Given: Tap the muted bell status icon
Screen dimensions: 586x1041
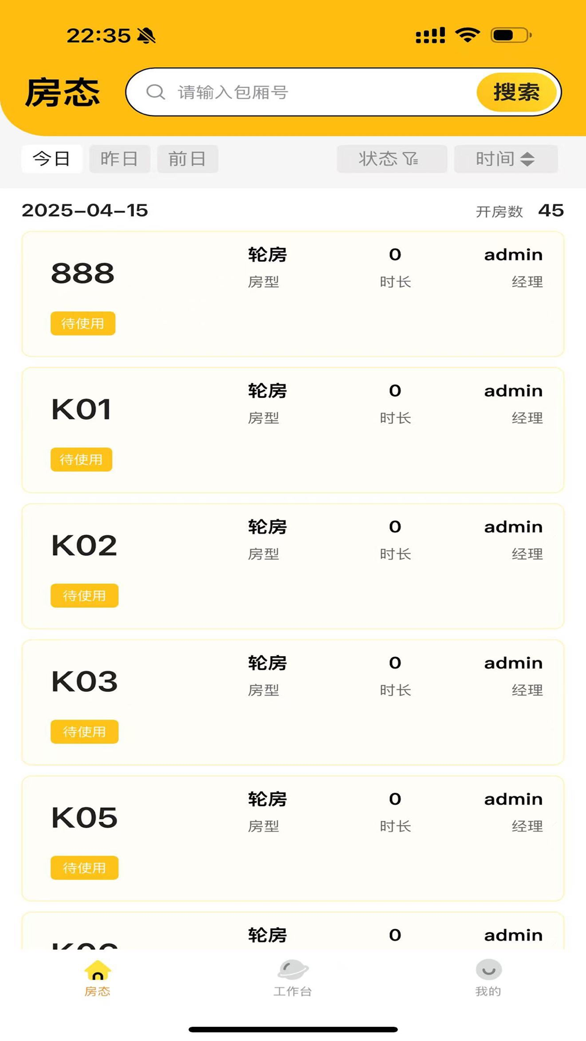Looking at the screenshot, I should [146, 36].
